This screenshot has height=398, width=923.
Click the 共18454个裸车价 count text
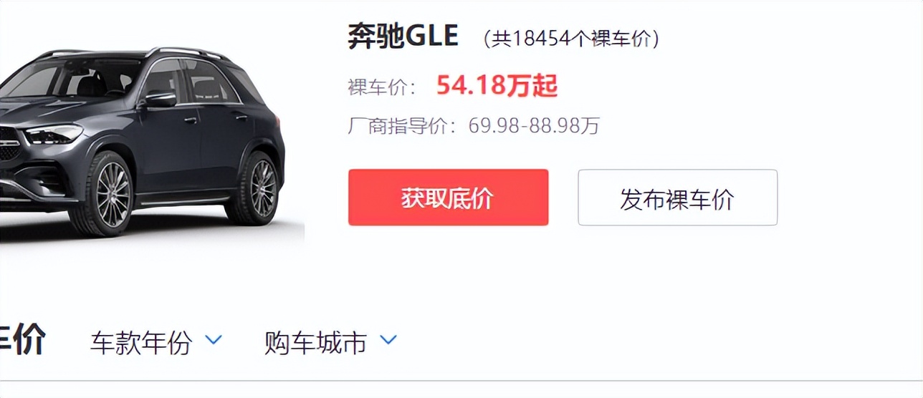tap(571, 39)
